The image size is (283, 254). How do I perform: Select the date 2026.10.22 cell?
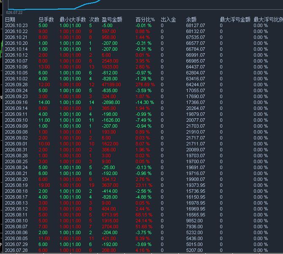pyautogui.click(x=16, y=31)
